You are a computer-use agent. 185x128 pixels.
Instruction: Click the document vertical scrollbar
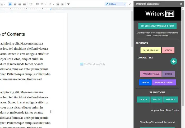coord(132,29)
